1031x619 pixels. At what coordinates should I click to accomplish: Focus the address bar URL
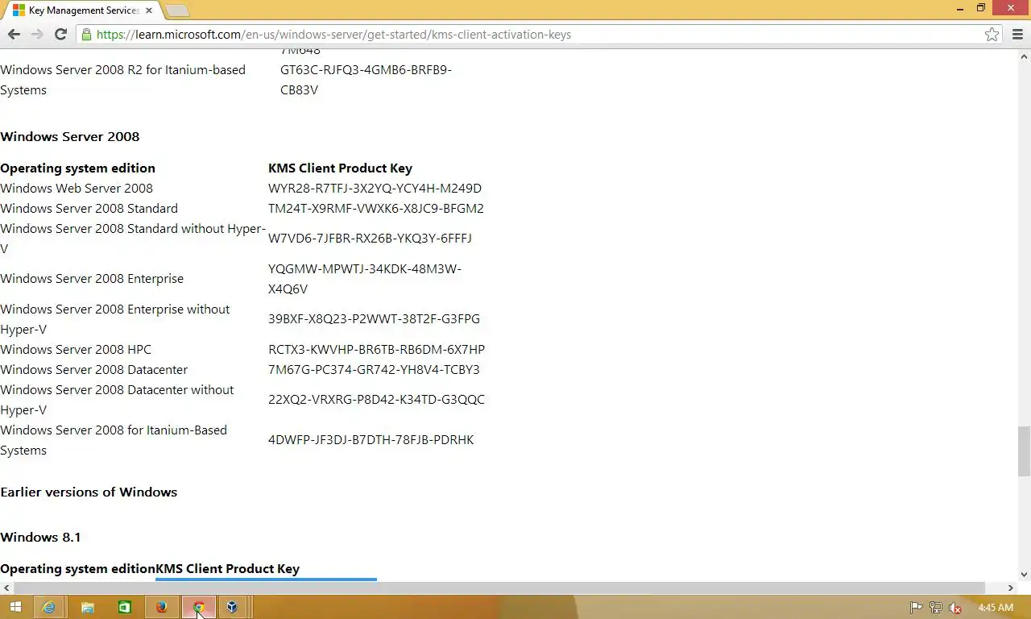tap(333, 35)
